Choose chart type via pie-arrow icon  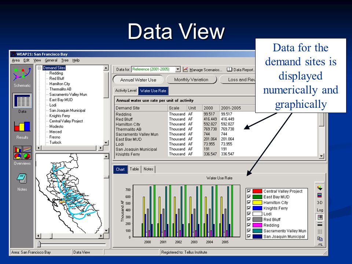pyautogui.click(x=320, y=188)
